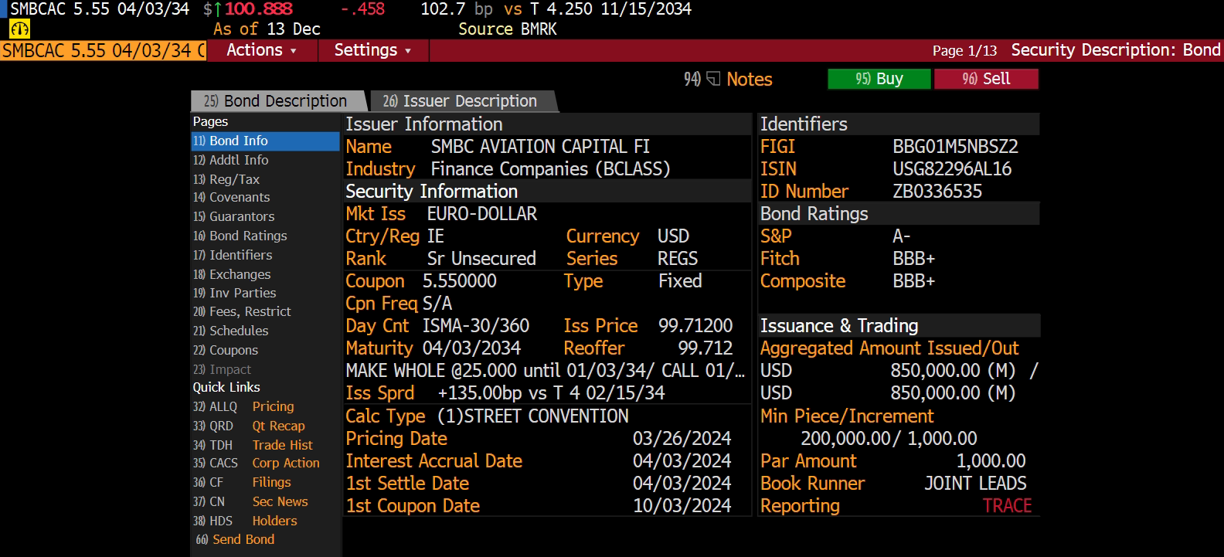Click the Iss Sprd value +135.00bp
The width and height of the screenshot is (1224, 557).
click(480, 393)
